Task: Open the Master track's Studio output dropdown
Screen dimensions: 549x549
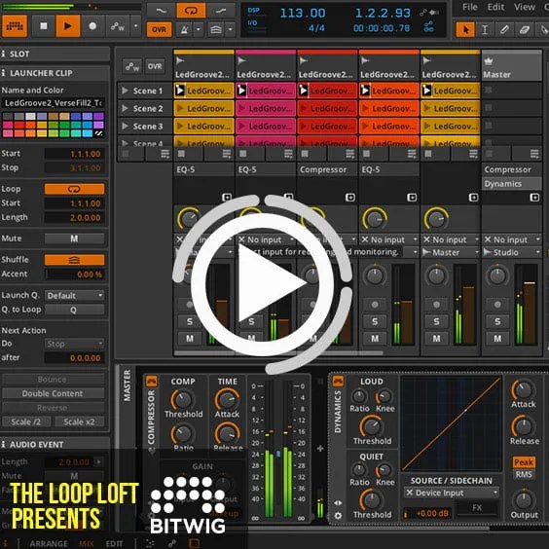Action: pyautogui.click(x=512, y=252)
